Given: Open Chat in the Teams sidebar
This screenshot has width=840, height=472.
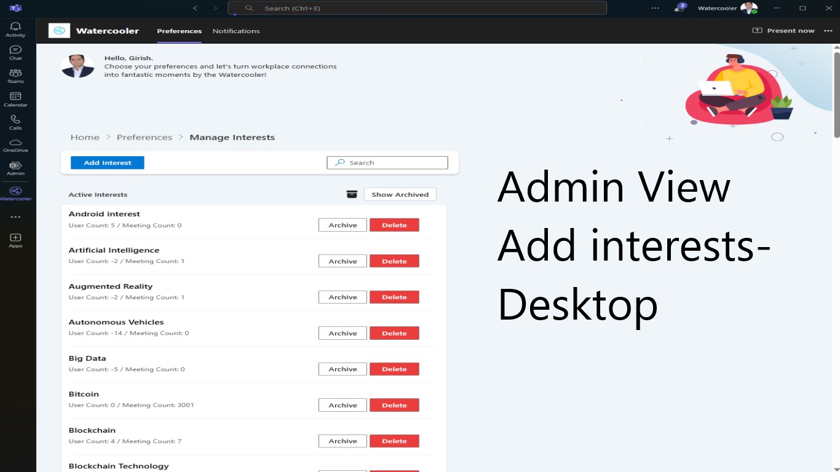Looking at the screenshot, I should pos(15,53).
